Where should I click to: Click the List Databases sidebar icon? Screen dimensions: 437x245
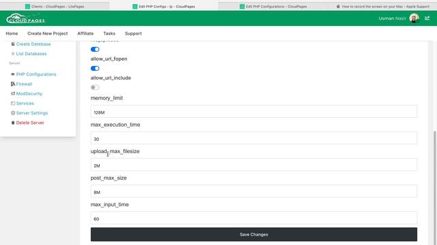click(x=13, y=54)
